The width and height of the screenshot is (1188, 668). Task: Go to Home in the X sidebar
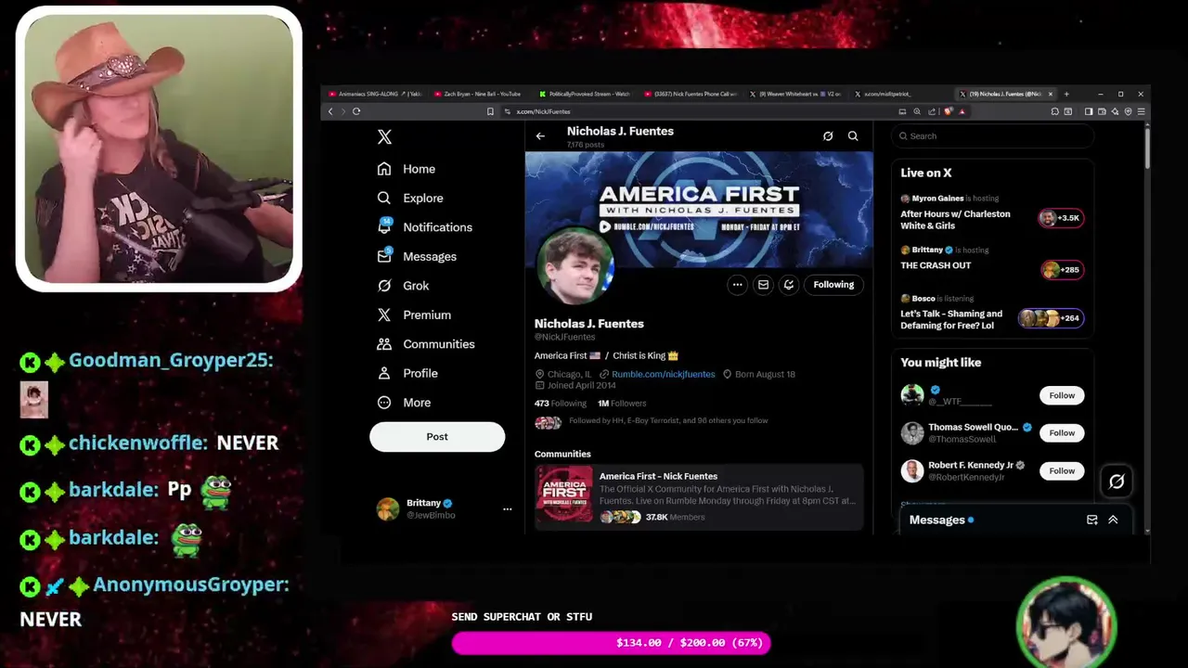click(x=407, y=169)
